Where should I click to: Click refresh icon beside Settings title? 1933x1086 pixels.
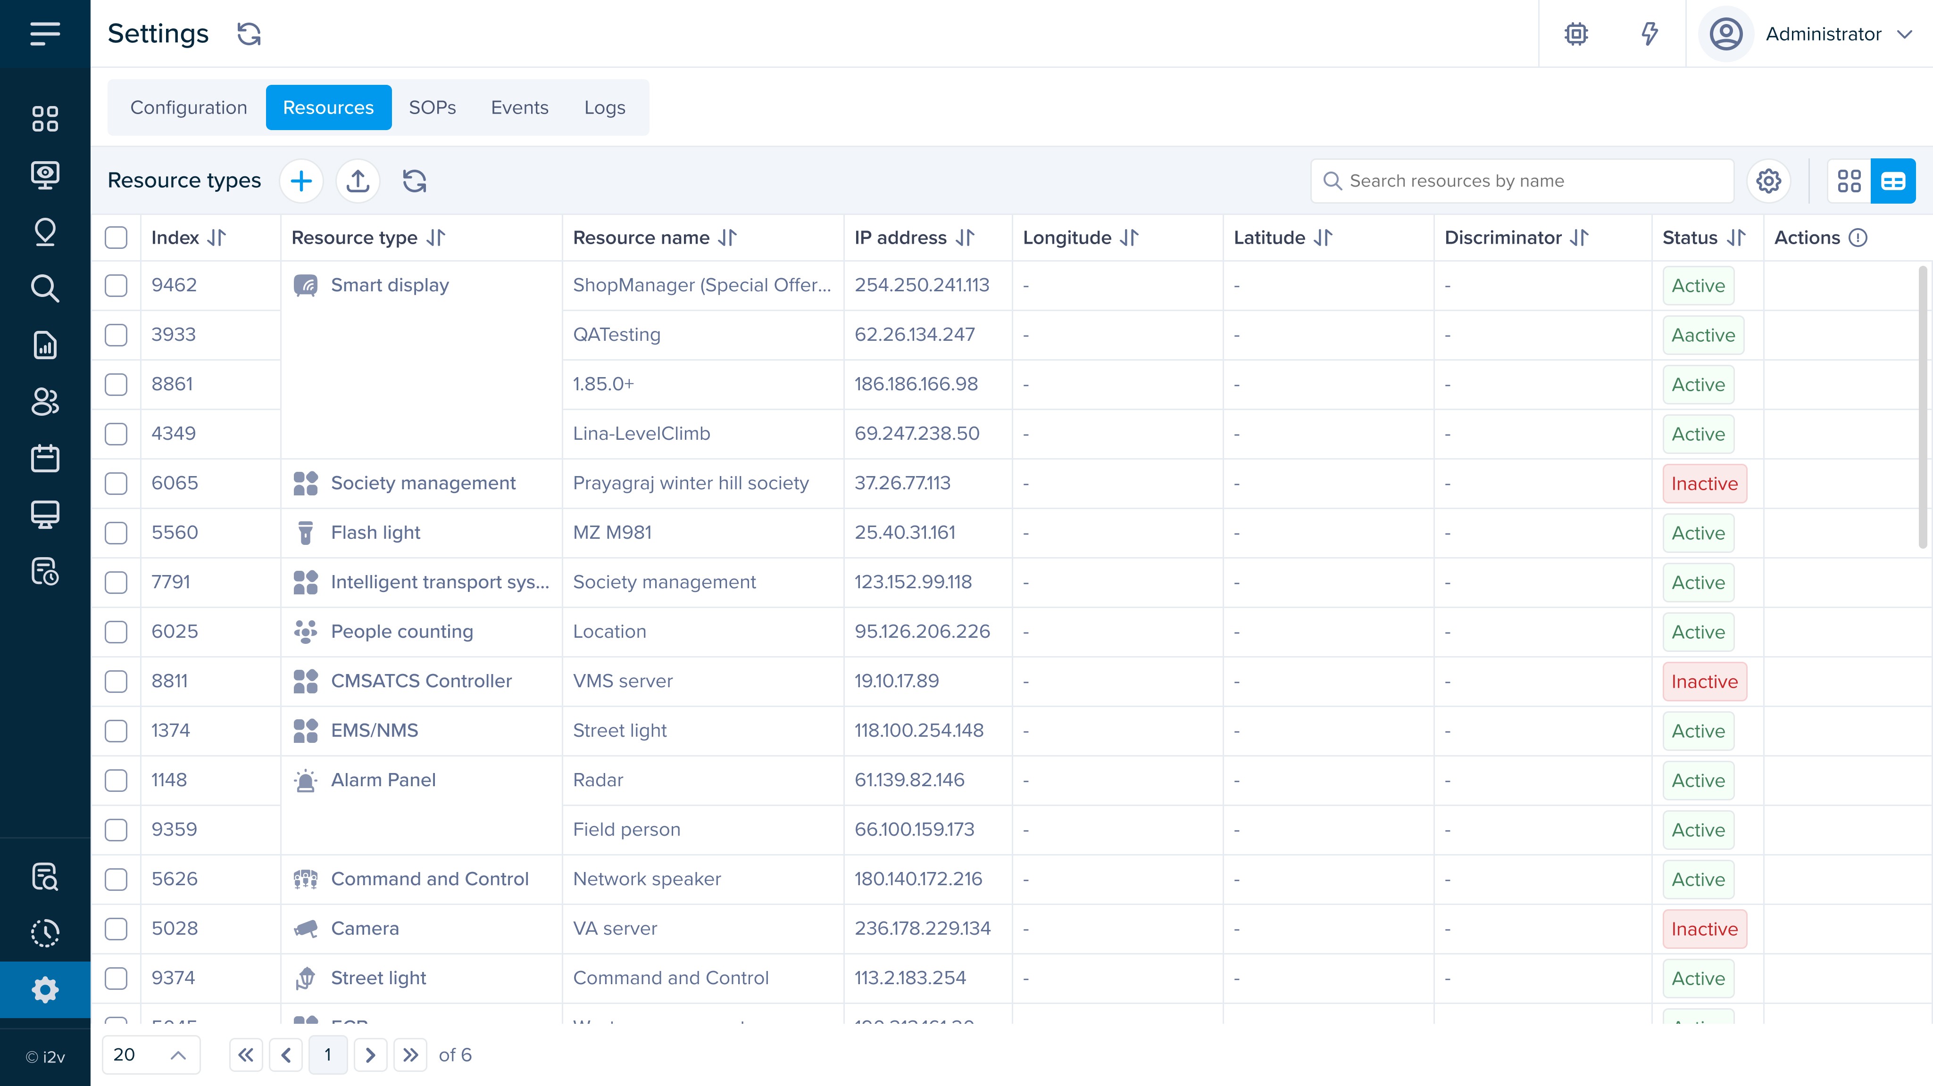[x=249, y=34]
